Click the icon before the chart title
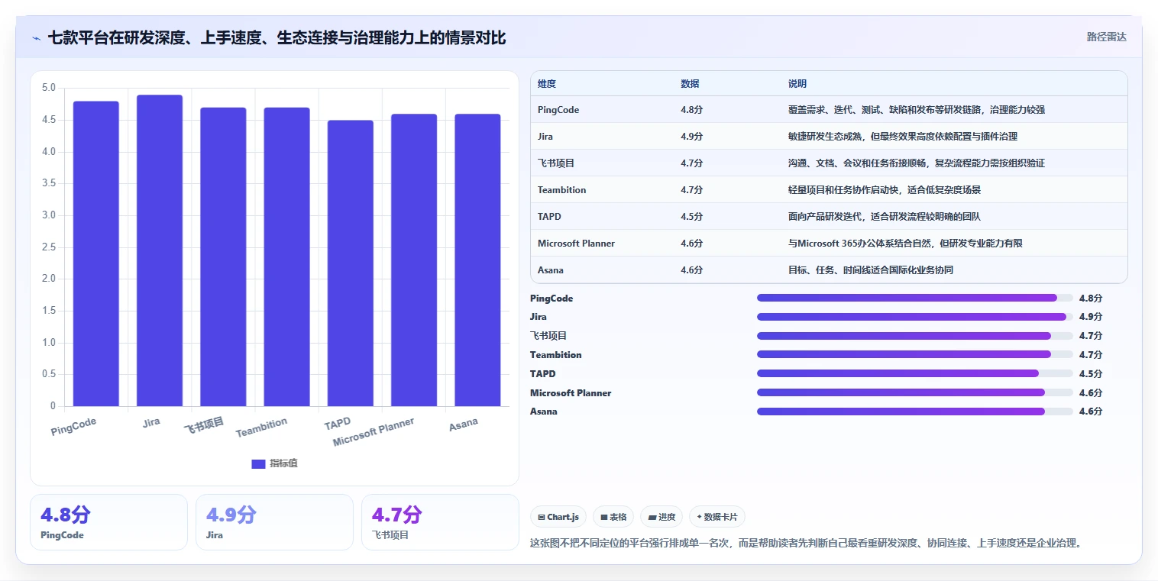This screenshot has width=1158, height=581. click(x=37, y=38)
